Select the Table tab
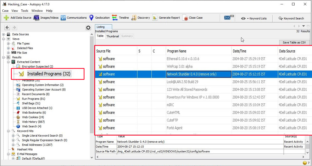 tap(100, 36)
